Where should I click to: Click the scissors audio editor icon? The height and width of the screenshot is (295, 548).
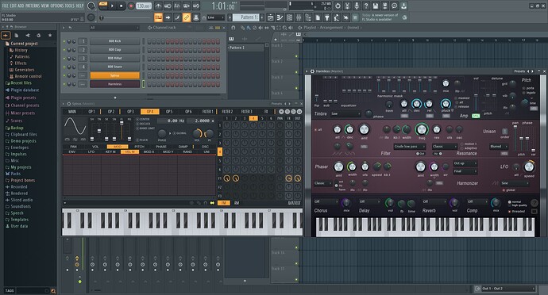coord(347,6)
